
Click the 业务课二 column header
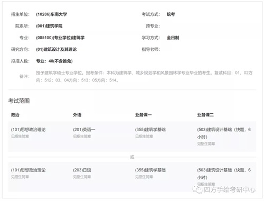205,115
